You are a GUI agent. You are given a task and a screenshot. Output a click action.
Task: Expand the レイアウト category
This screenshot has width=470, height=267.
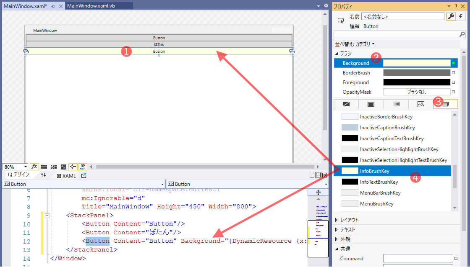pyautogui.click(x=337, y=220)
